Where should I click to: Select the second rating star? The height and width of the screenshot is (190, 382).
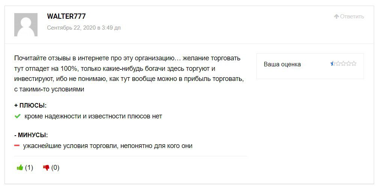(x=338, y=64)
